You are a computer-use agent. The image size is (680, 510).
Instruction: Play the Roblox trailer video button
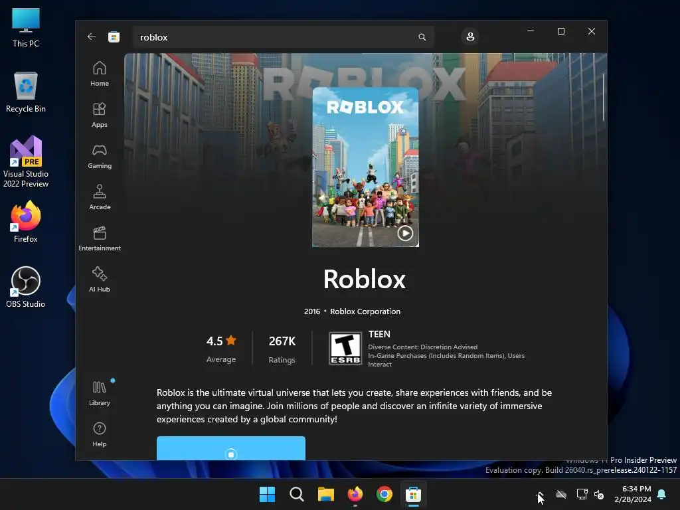pyautogui.click(x=405, y=233)
